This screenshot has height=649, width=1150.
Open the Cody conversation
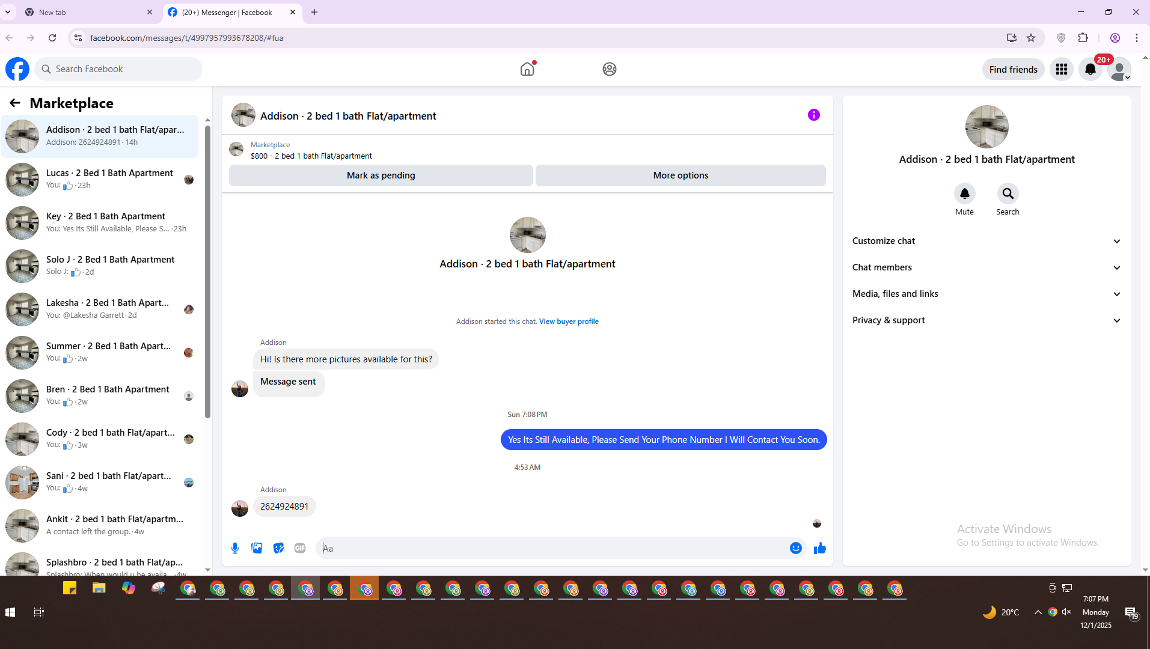pos(100,439)
